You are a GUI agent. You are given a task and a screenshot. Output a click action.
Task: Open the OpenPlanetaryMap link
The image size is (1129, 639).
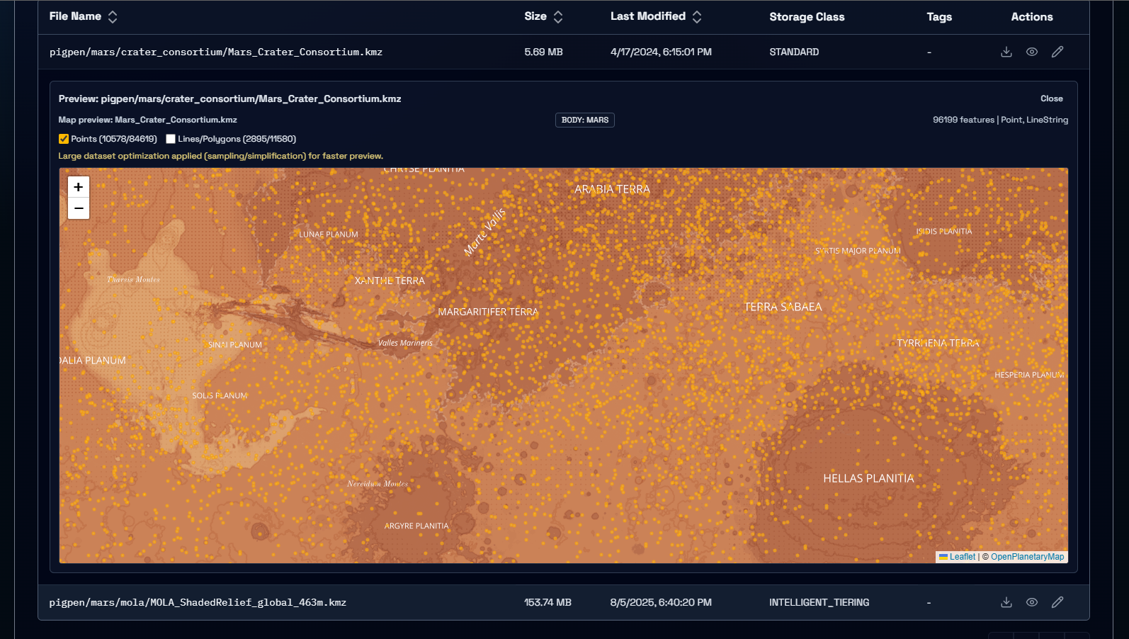pos(1027,557)
